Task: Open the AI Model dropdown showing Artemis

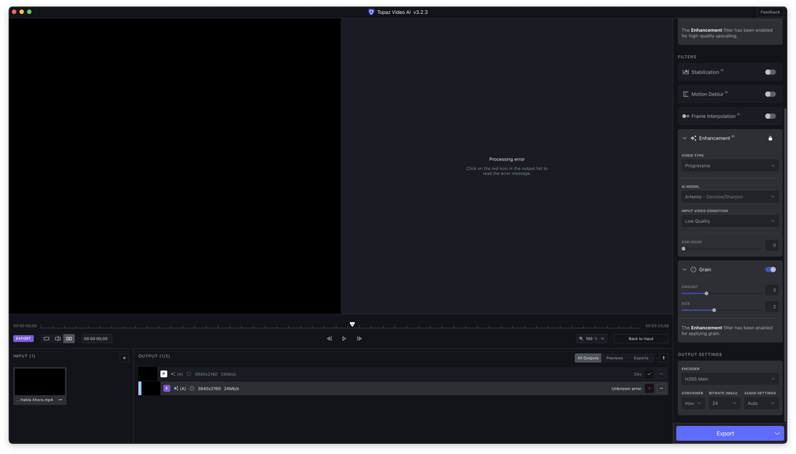Action: [x=728, y=196]
